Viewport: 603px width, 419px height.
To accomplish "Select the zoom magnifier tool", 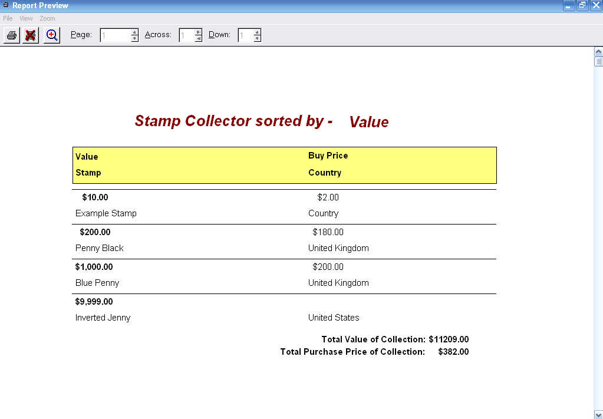I will pos(51,35).
